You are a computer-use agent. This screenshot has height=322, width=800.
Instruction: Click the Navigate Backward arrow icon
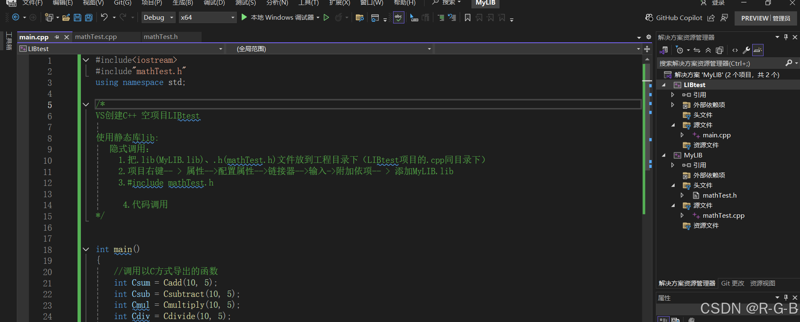tap(16, 18)
